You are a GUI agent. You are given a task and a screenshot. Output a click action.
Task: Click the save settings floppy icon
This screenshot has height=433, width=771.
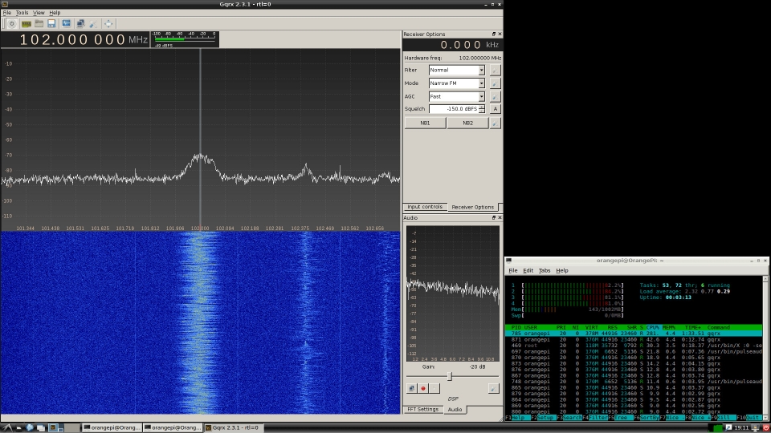51,23
